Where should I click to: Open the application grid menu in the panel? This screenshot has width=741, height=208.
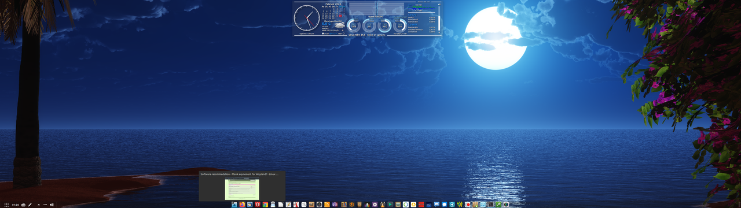pyautogui.click(x=6, y=205)
